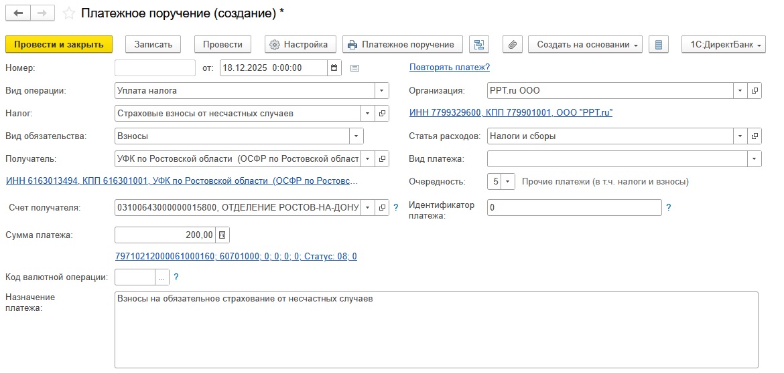Click Провести и закрыть button
This screenshot has width=784, height=373.
pyautogui.click(x=59, y=44)
